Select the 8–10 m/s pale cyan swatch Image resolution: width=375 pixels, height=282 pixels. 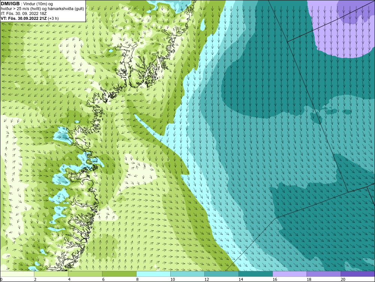[153, 274]
